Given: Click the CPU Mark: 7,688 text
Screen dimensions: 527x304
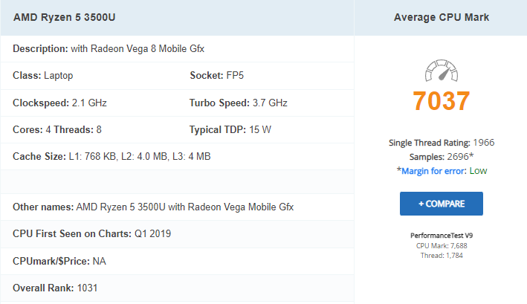Looking at the screenshot, I should (442, 245).
